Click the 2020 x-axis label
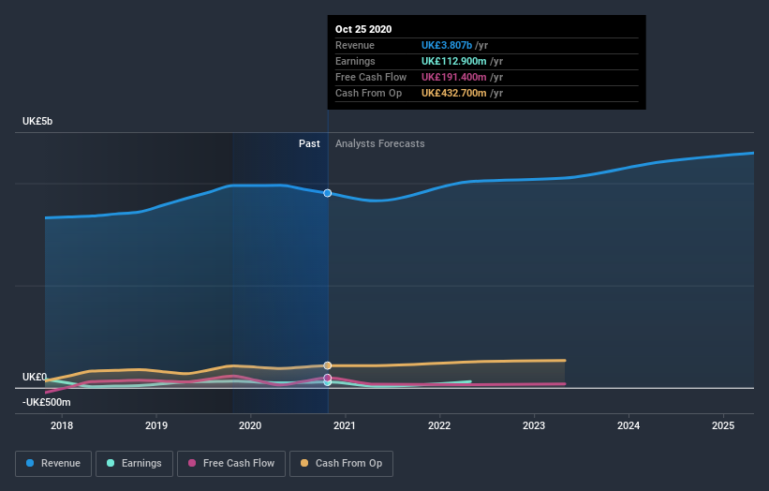 pos(250,425)
